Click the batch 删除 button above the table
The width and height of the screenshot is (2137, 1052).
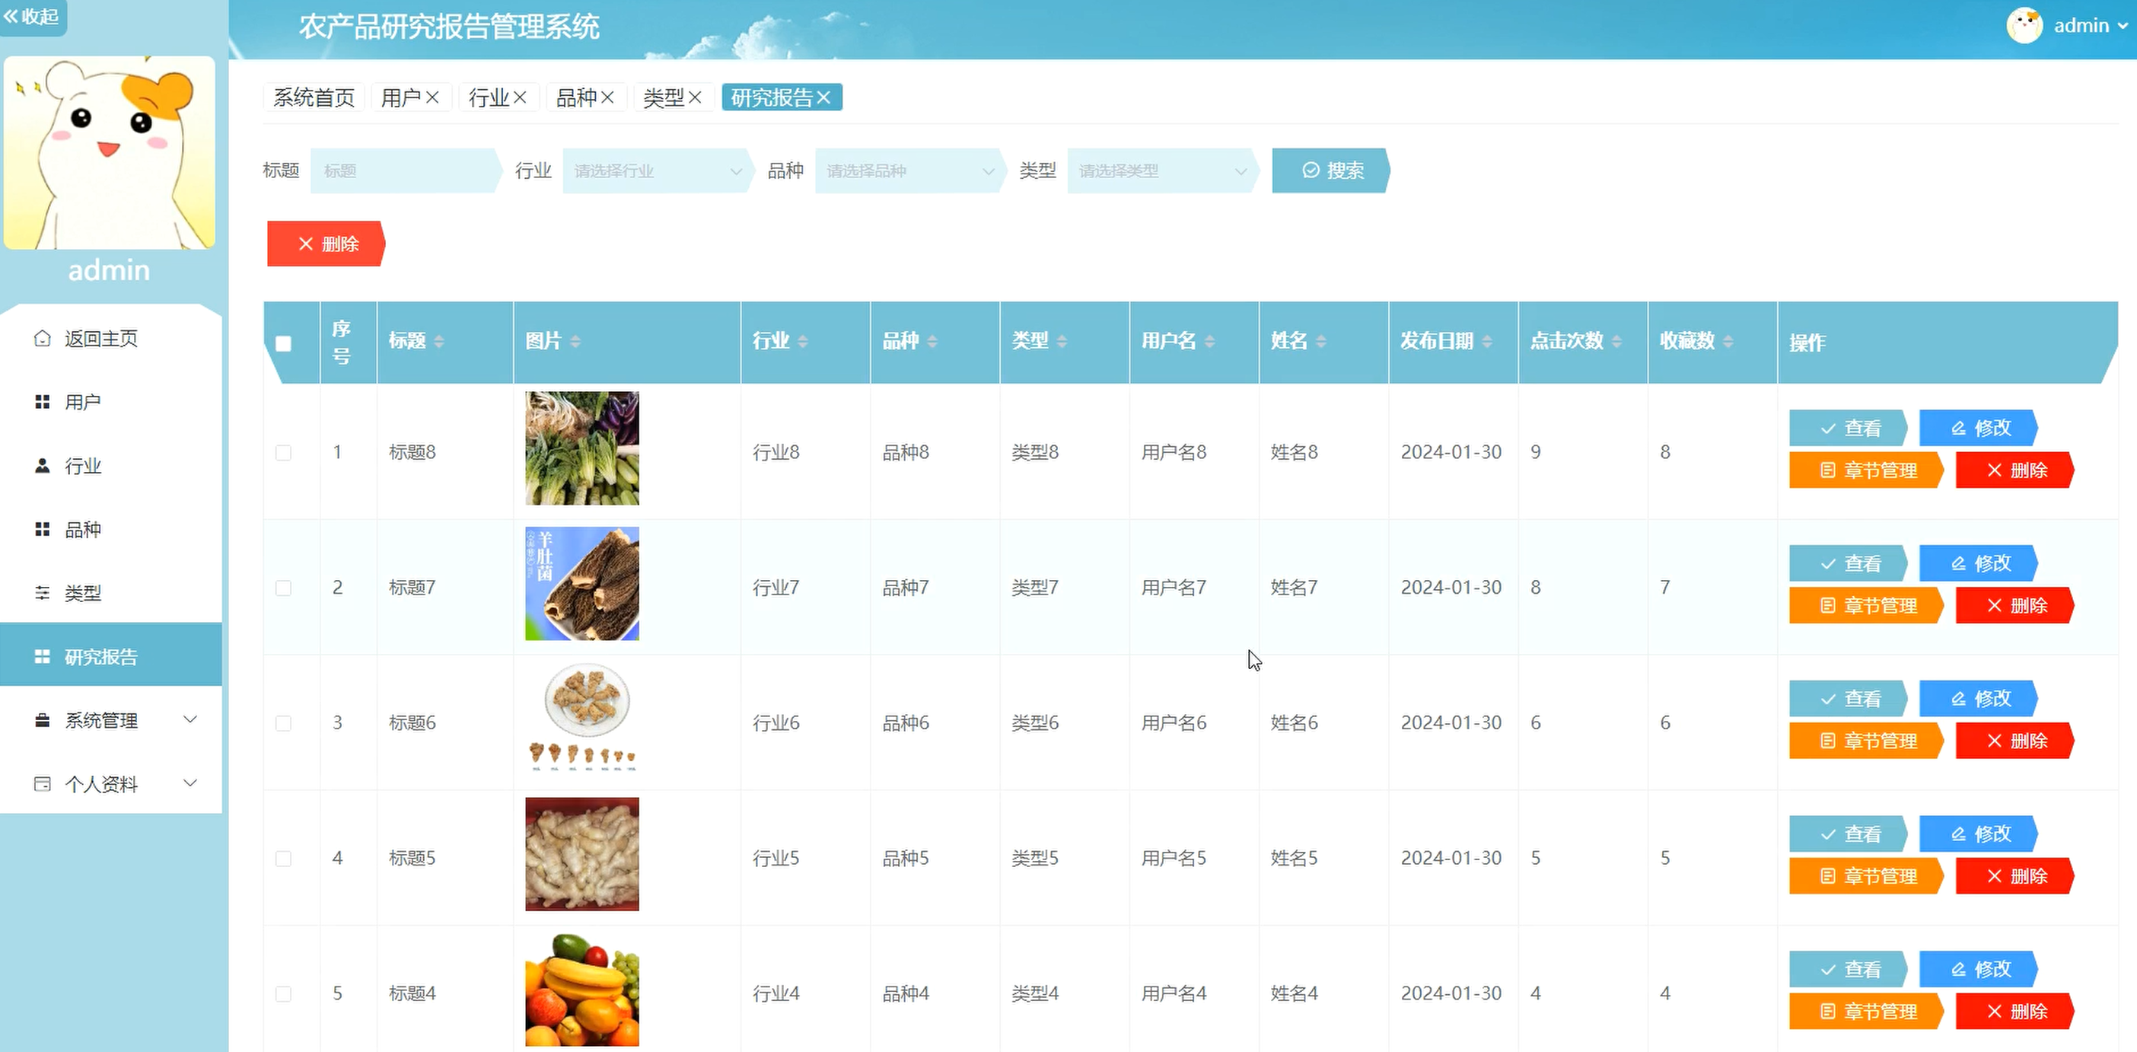[x=326, y=244]
